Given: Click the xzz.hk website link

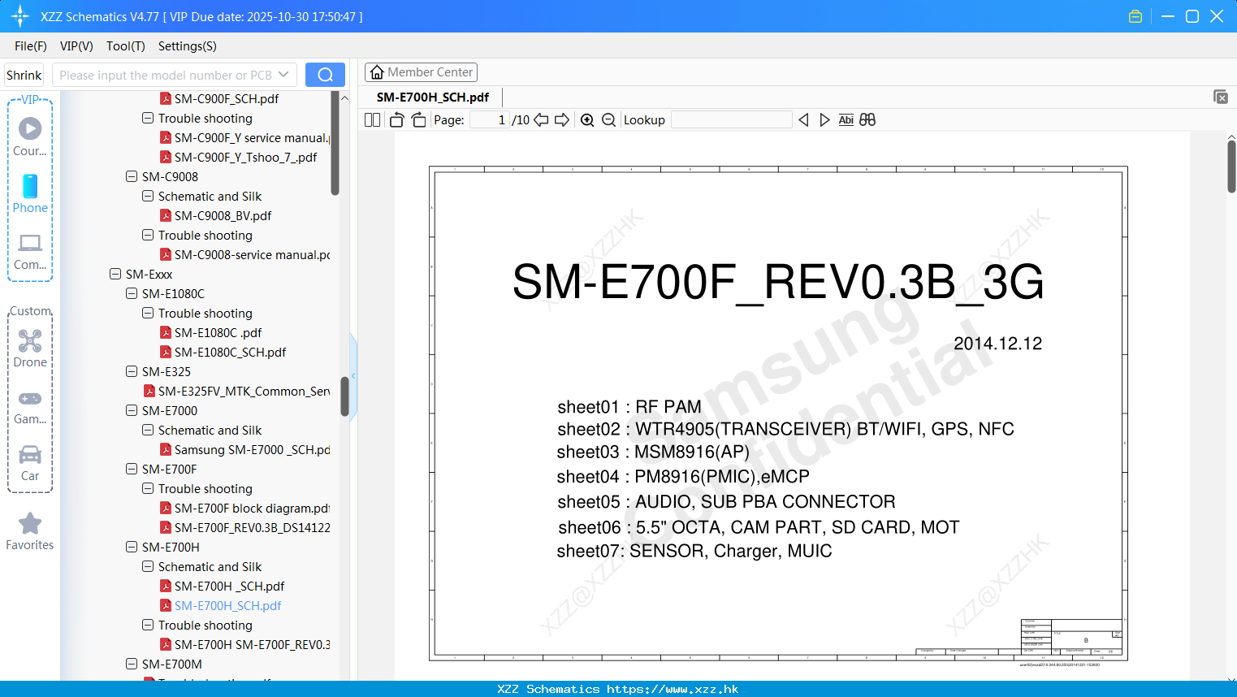Looking at the screenshot, I should pyautogui.click(x=673, y=689).
